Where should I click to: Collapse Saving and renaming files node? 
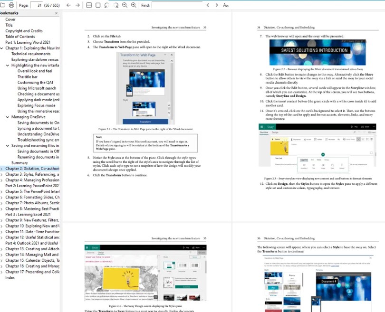pos(7,146)
